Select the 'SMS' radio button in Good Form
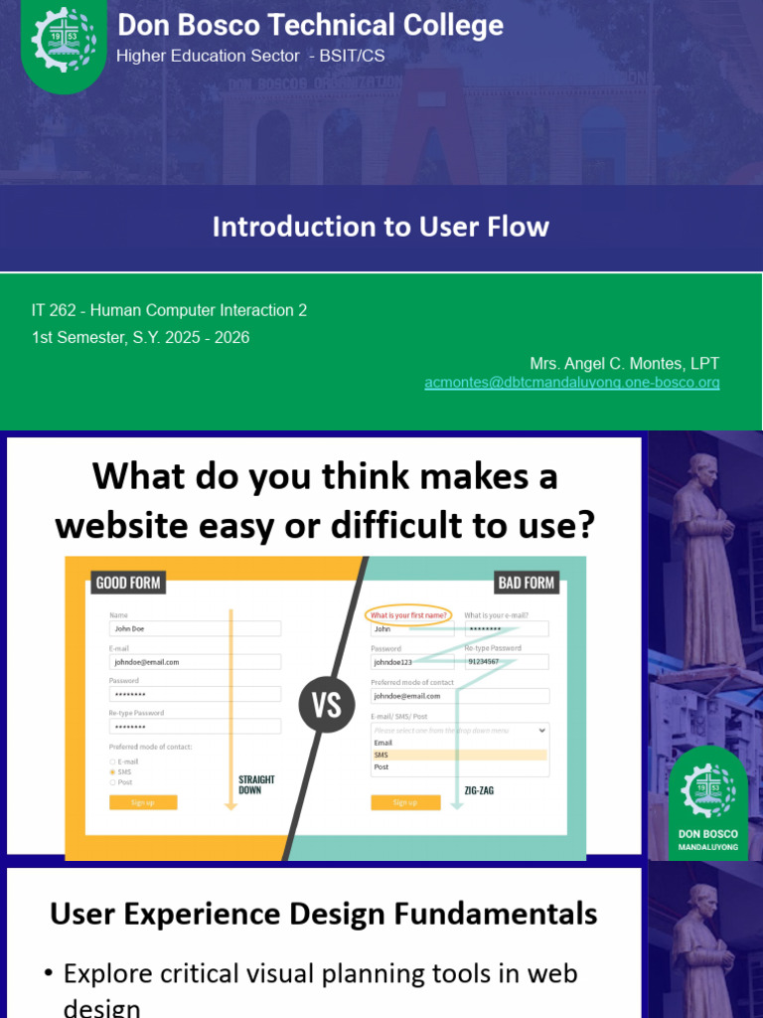Screen dimensions: 763x1018 pos(112,771)
